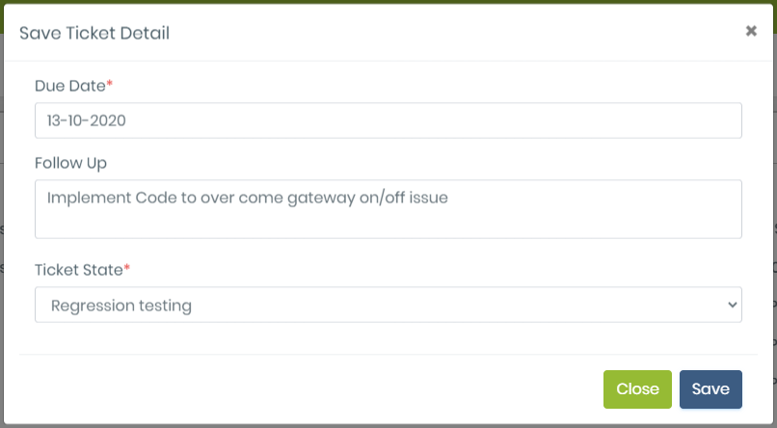Screen dimensions: 777x428
Task: Open the Ticket State dropdown
Action: [388, 305]
